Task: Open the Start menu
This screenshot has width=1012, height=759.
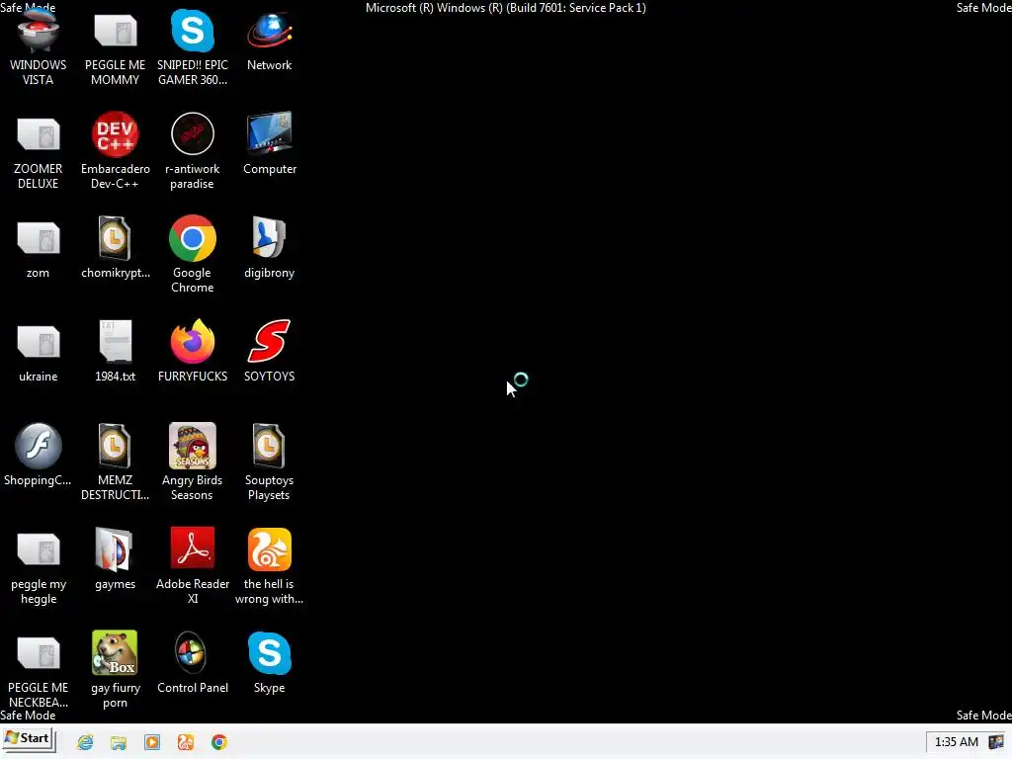Action: pyautogui.click(x=29, y=739)
